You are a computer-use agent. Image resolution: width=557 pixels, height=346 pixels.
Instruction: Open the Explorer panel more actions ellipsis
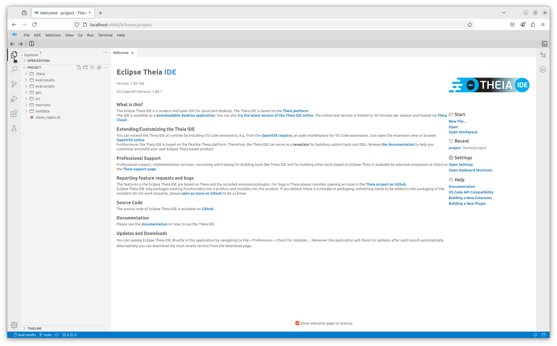tap(105, 53)
